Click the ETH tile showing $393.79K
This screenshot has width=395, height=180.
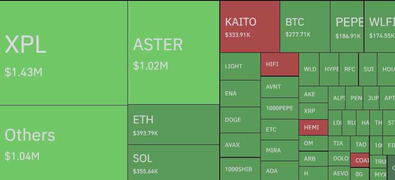[x=173, y=124]
